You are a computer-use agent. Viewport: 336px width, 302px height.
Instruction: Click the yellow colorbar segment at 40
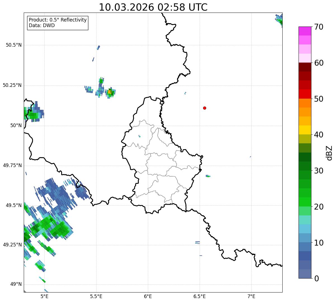click(305, 130)
